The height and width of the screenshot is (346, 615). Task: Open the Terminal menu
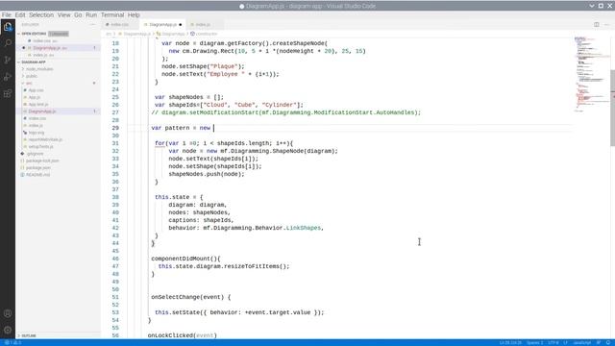[x=112, y=15]
